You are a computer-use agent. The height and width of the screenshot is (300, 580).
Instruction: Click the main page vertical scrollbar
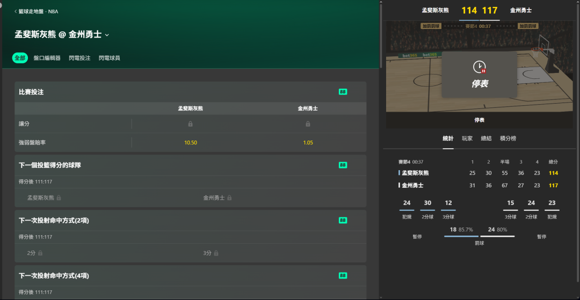[x=381, y=35]
